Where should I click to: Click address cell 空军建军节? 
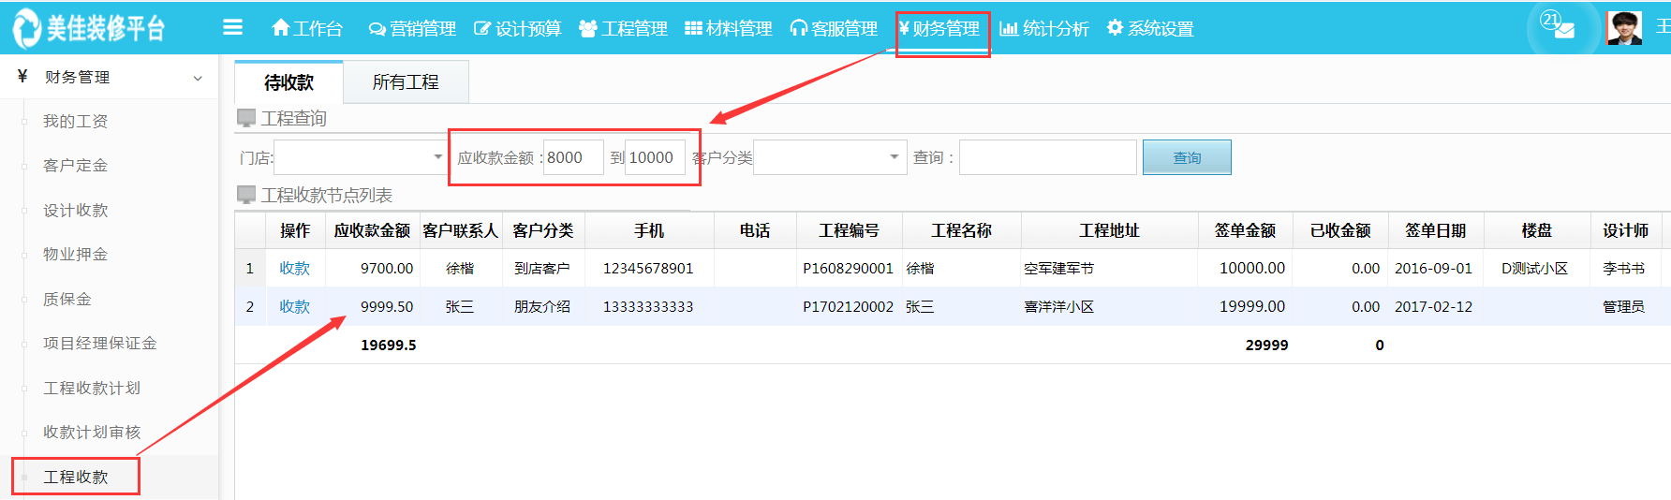click(1058, 268)
